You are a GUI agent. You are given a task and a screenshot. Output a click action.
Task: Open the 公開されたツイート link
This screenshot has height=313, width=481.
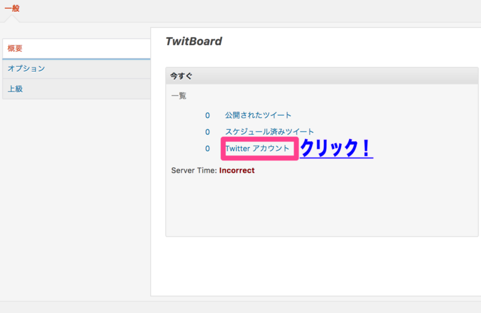[258, 115]
